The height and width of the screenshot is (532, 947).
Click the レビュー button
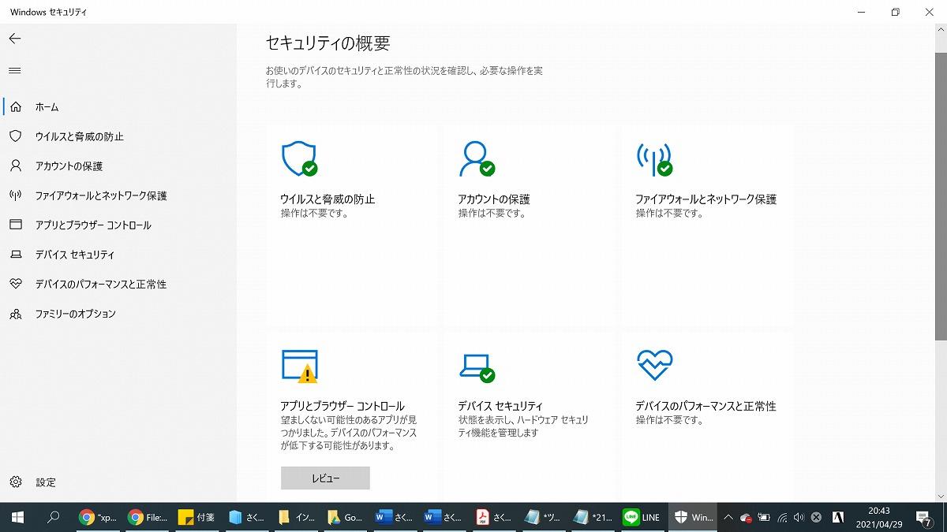pos(324,478)
